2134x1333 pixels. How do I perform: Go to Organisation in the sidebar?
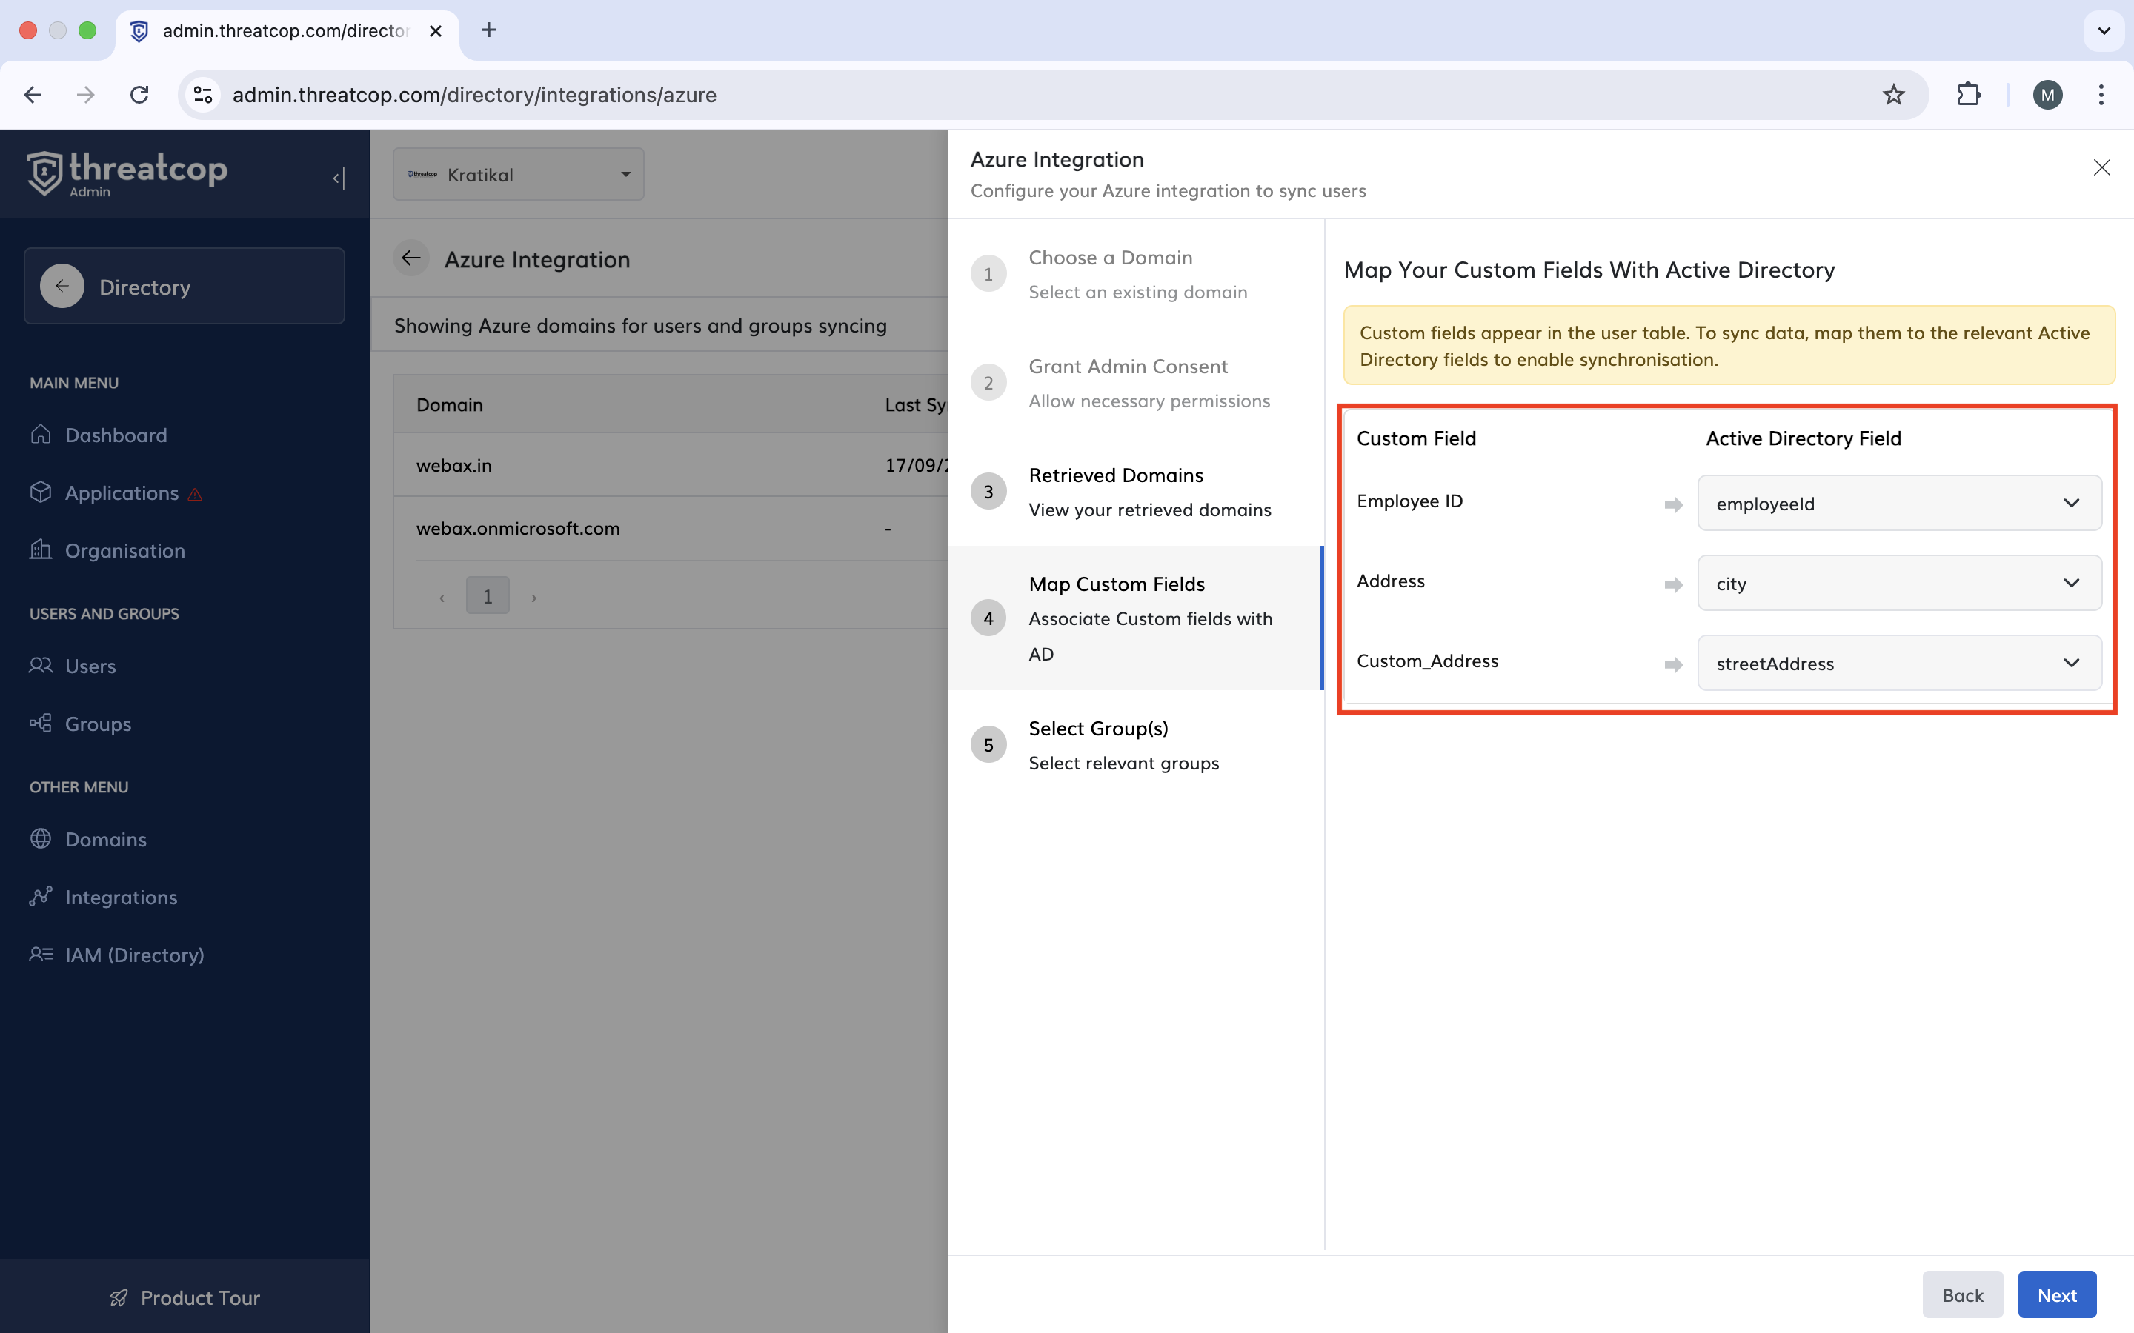[124, 551]
